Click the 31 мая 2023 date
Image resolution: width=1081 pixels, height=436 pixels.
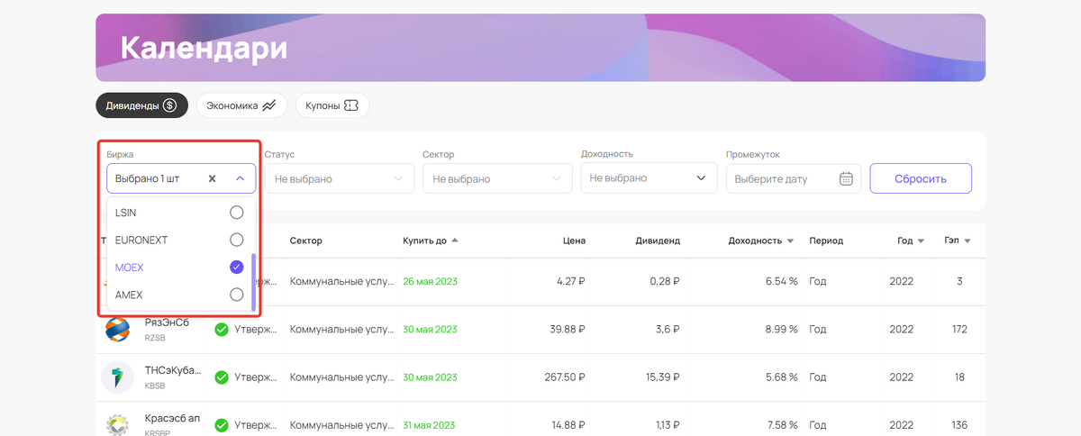(430, 425)
